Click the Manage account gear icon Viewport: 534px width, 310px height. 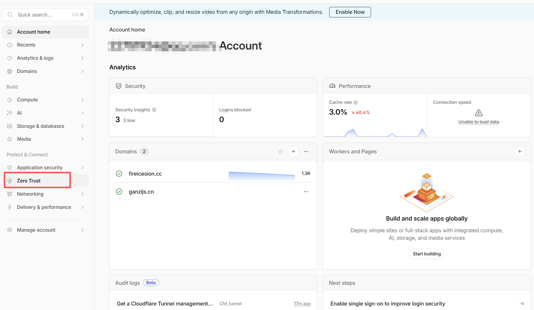point(10,230)
